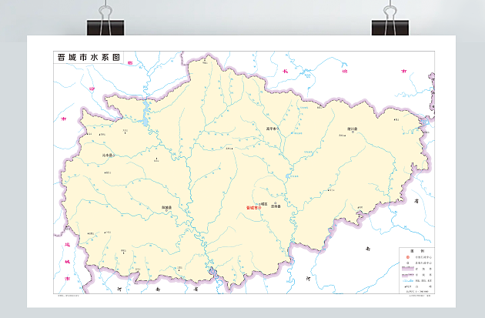Image resolution: width=485 pixels, height=318 pixels.
Task: Click the magenta 治 character at top
Action: [343, 71]
